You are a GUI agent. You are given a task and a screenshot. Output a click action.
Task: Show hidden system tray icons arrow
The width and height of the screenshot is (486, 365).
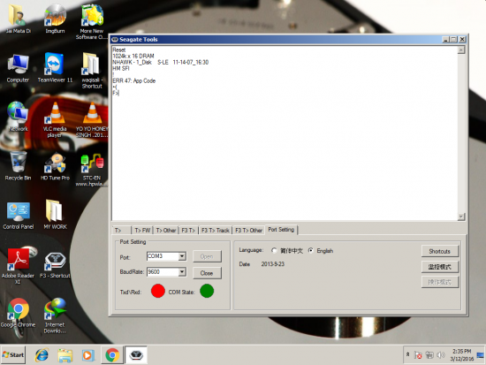[408, 354]
